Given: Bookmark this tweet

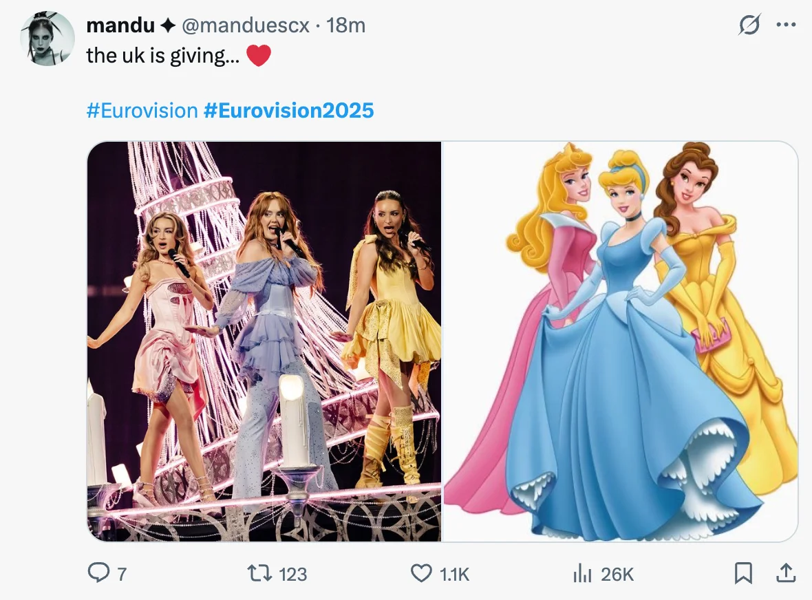Looking at the screenshot, I should click(x=743, y=573).
